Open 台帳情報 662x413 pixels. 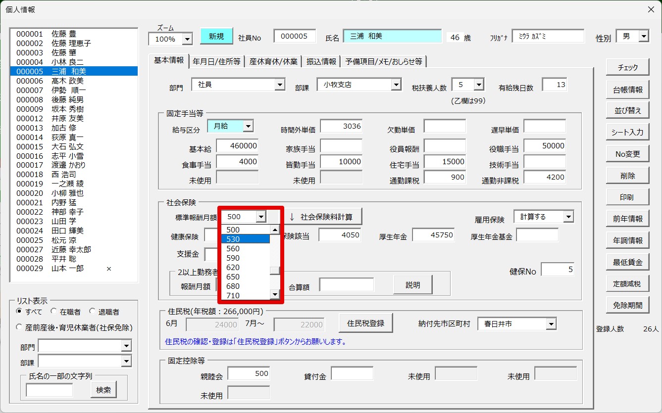click(627, 90)
